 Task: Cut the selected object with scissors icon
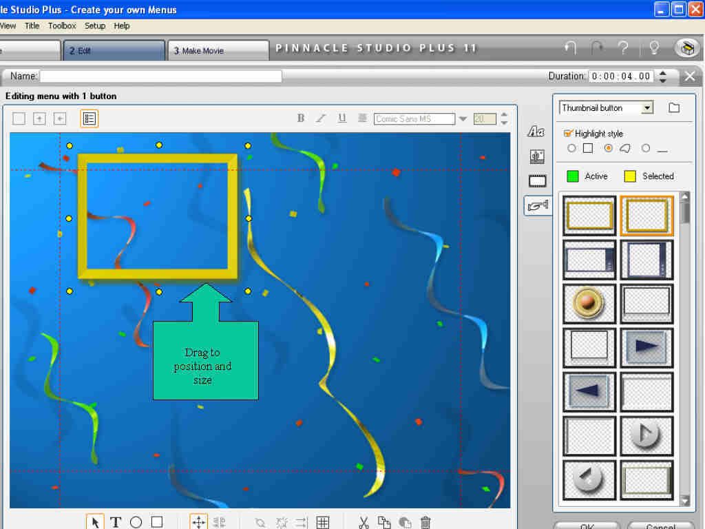coord(364,522)
